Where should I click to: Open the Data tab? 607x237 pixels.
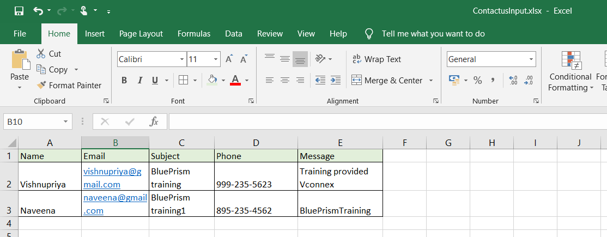coord(234,34)
